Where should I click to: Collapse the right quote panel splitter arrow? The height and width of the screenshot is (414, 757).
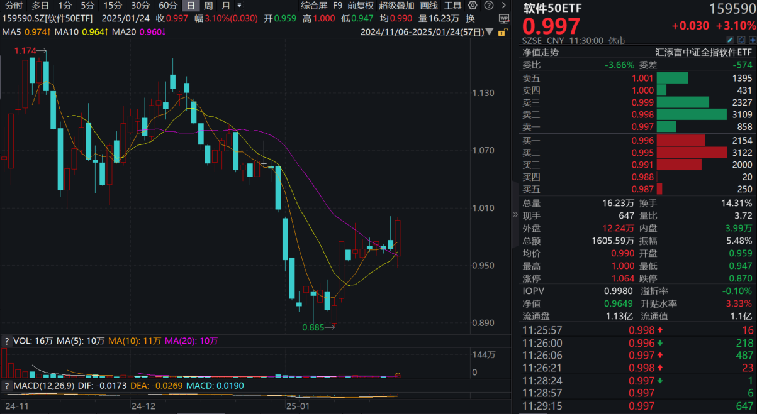click(516, 214)
